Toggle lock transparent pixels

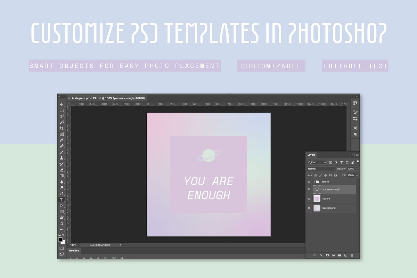[x=316, y=175]
